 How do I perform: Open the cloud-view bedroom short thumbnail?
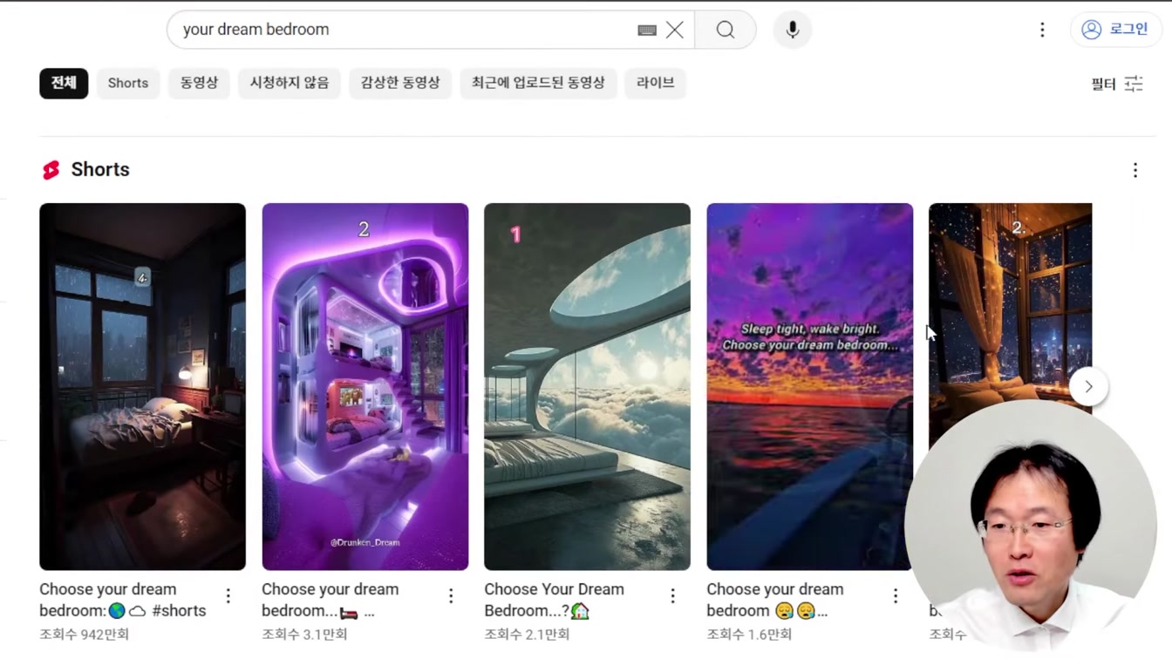(587, 386)
